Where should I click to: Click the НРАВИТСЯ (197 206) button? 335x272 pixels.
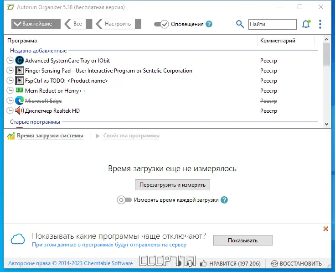click(230, 263)
